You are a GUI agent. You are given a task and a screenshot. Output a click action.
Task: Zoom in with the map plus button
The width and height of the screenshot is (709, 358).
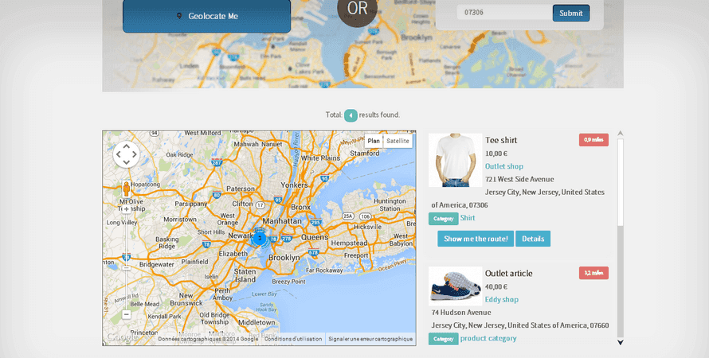point(126,209)
